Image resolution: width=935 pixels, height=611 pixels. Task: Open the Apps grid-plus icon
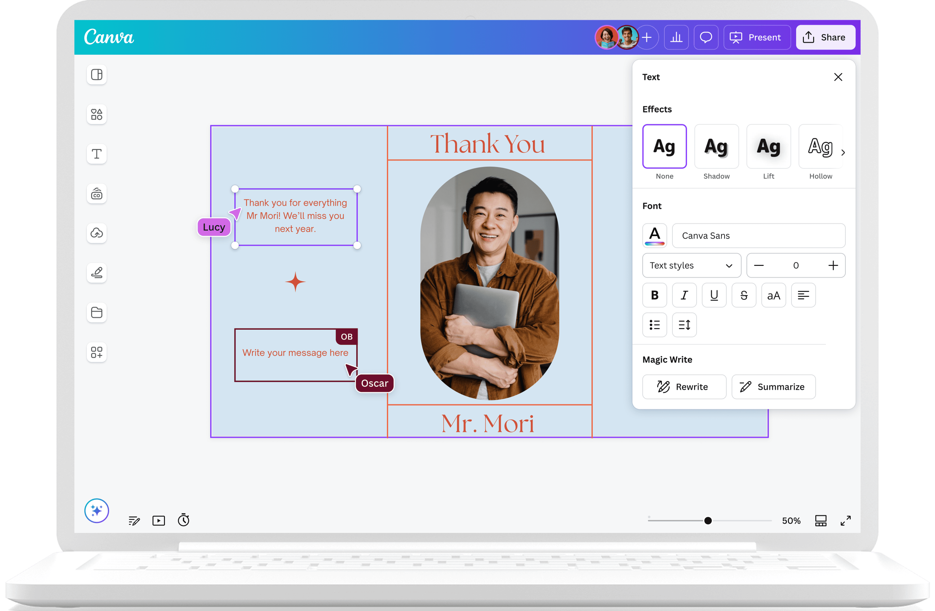point(97,352)
